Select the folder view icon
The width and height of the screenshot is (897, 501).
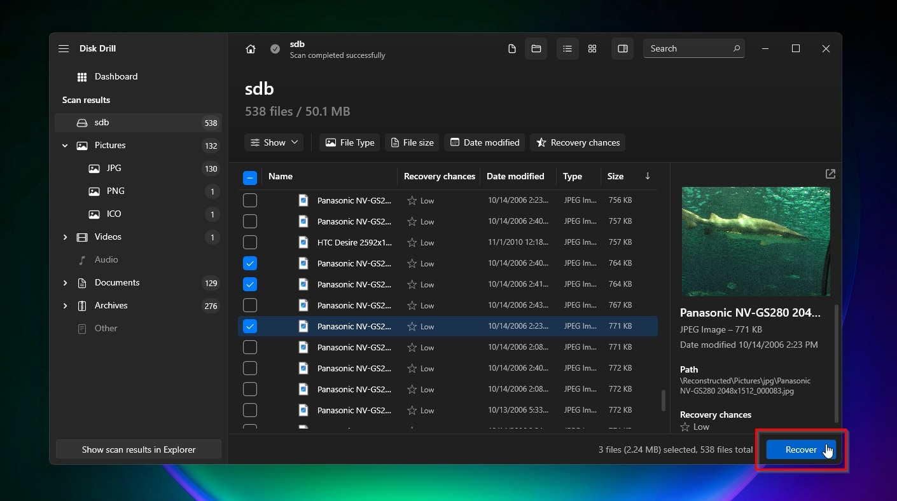536,49
